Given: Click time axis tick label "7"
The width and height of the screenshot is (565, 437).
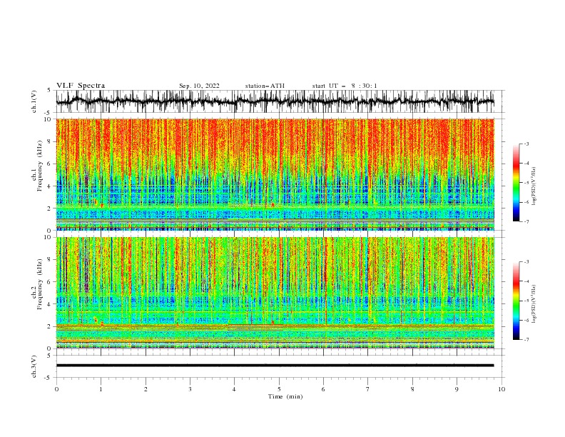Looking at the screenshot, I should click(368, 389).
